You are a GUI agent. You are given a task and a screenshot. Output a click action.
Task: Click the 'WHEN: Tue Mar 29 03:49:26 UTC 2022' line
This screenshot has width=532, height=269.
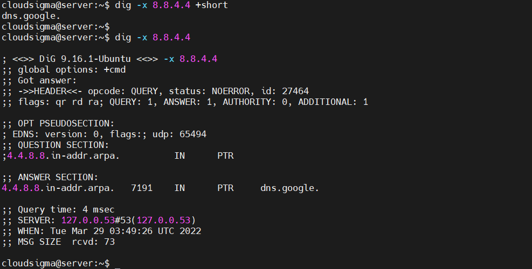101,231
